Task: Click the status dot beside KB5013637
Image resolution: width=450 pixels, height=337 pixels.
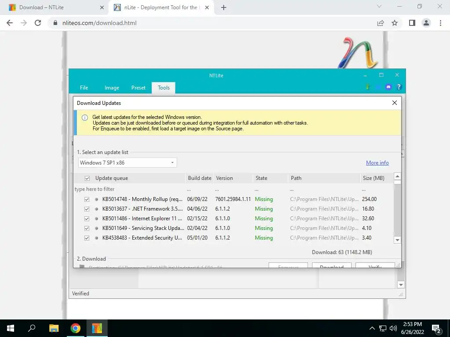Action: pyautogui.click(x=97, y=209)
